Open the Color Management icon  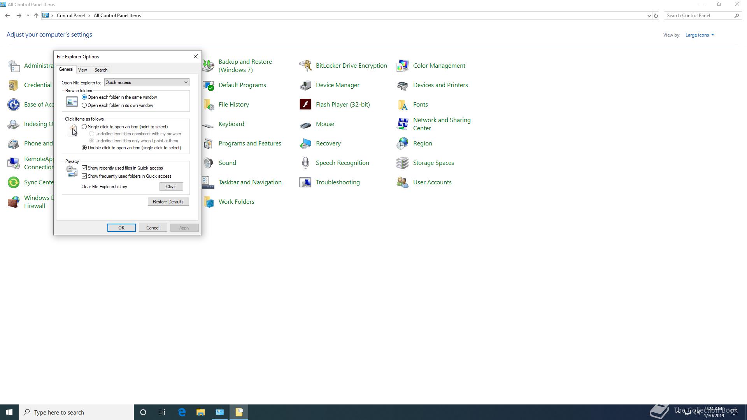[x=403, y=66]
